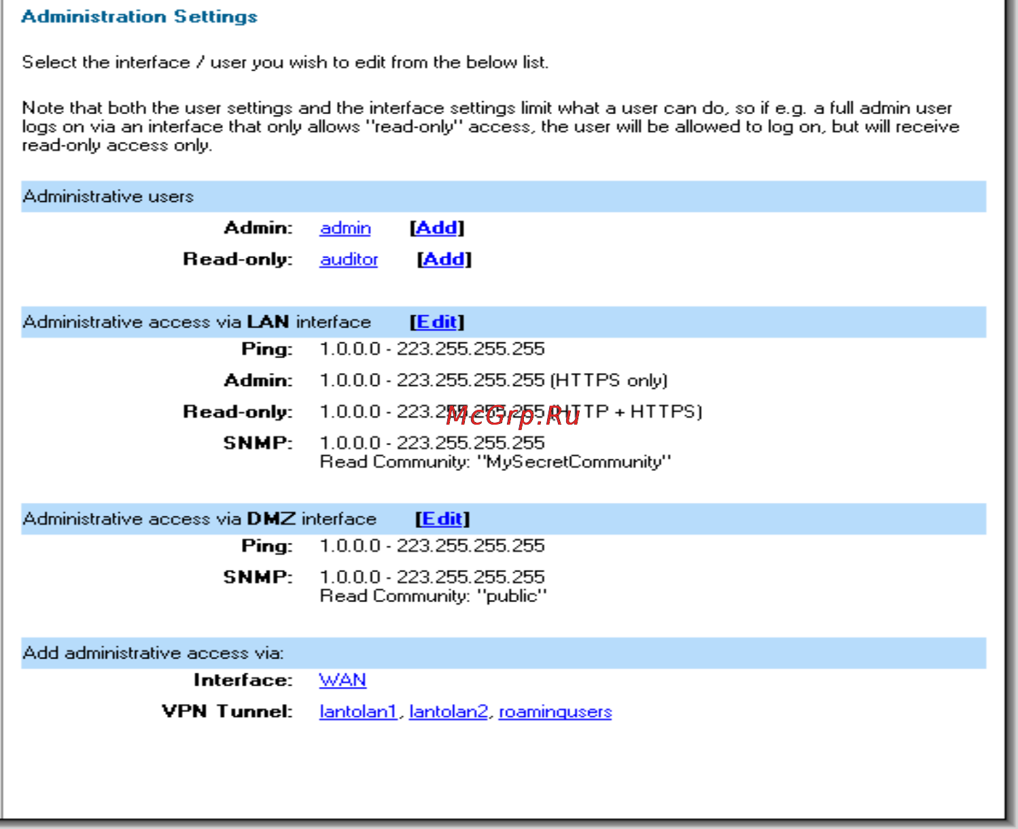Select the lantolan1 VPN tunnel link
The image size is (1018, 829).
[358, 711]
